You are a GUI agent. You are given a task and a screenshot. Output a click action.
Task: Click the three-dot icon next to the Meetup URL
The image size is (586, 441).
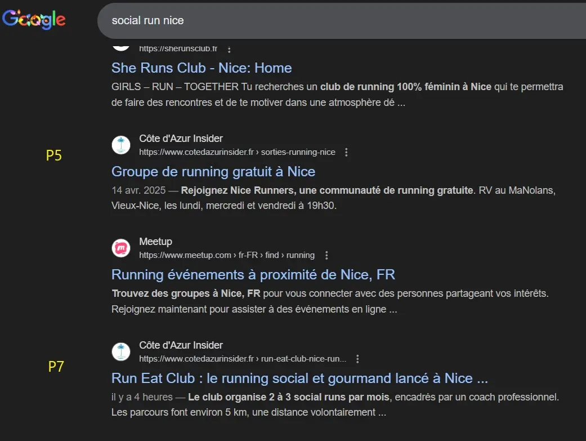[326, 255]
